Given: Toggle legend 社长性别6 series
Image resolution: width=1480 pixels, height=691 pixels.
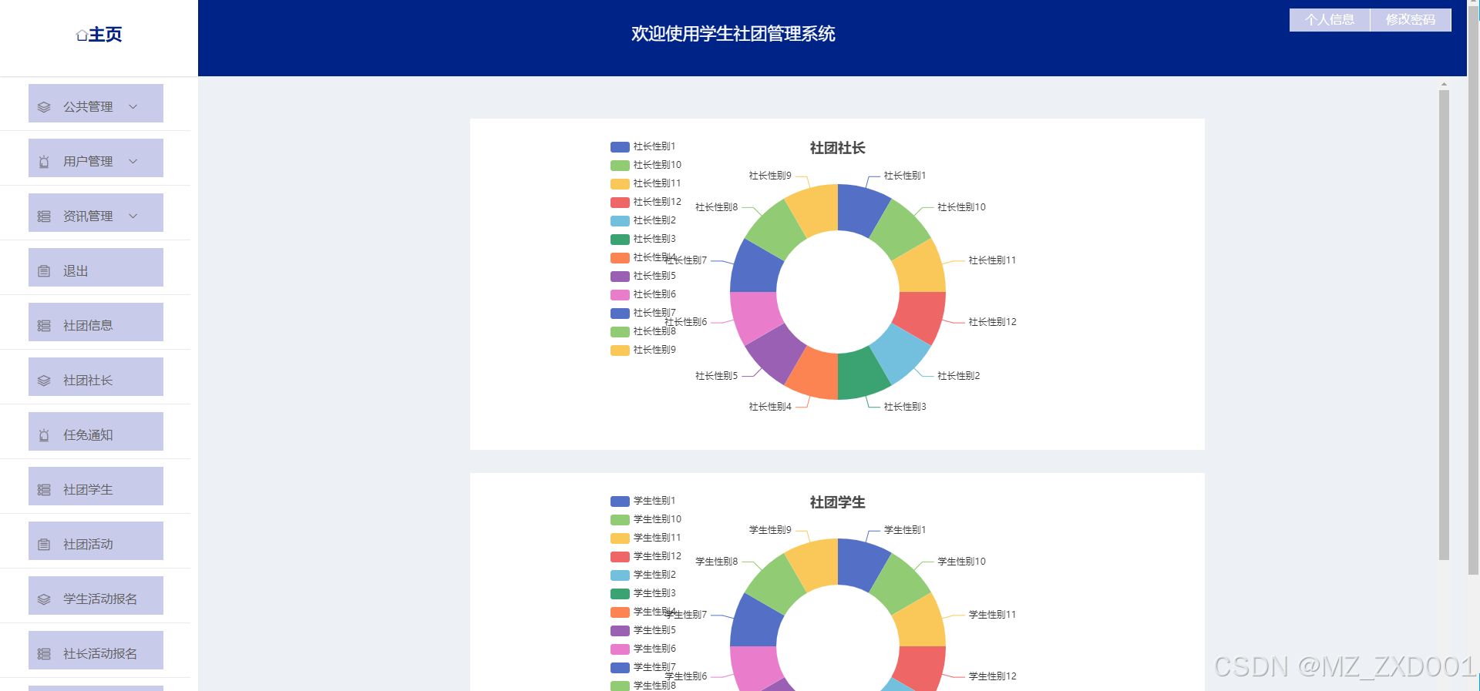Looking at the screenshot, I should pyautogui.click(x=643, y=294).
